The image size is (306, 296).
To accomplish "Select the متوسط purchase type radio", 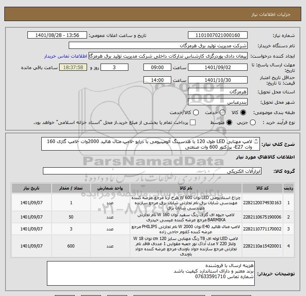I will point(229,122).
